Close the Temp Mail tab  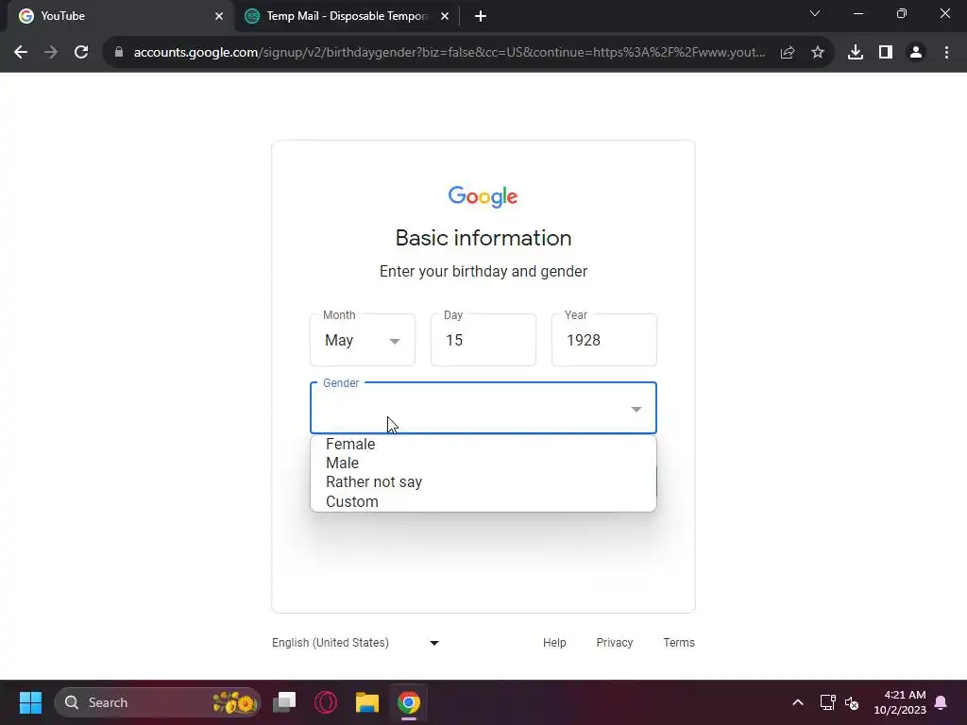point(445,16)
